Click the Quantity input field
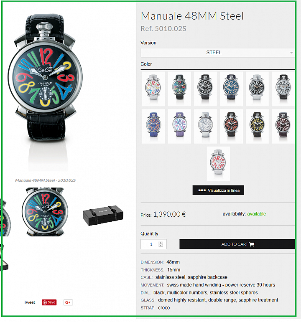This screenshot has width=301, height=322. point(153,244)
